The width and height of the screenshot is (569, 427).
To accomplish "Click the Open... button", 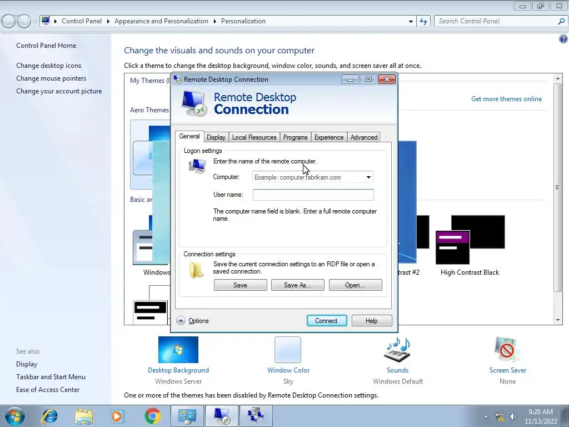I will tap(355, 285).
